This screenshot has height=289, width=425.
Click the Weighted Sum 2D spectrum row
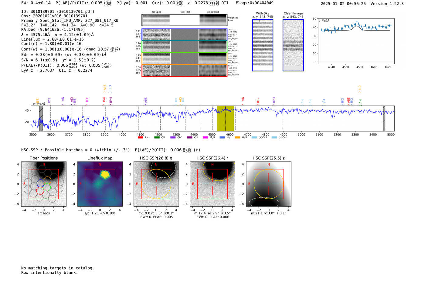184,20
